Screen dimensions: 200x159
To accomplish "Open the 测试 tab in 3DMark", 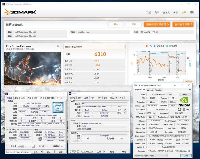I will (x=157, y=12).
